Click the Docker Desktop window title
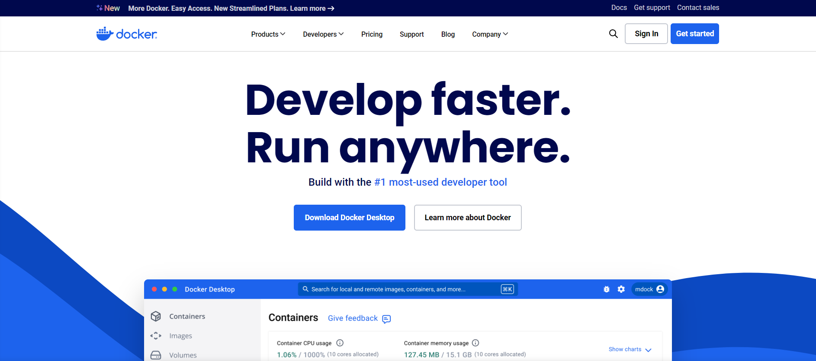The image size is (816, 361). (210, 289)
